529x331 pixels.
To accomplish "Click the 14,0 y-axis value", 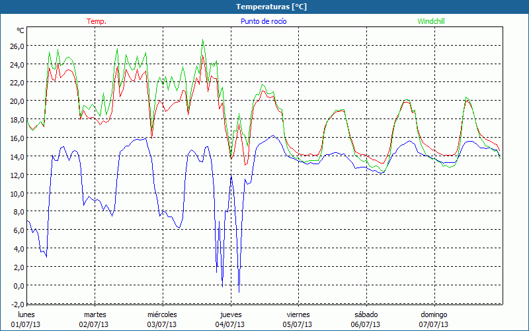I will coord(16,157).
